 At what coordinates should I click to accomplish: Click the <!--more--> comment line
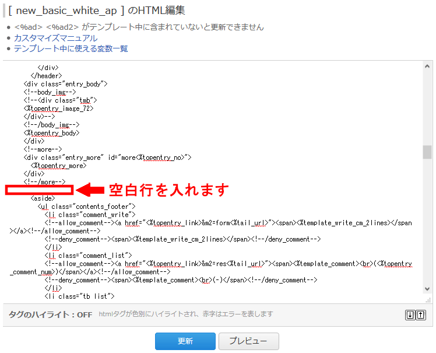[43, 149]
